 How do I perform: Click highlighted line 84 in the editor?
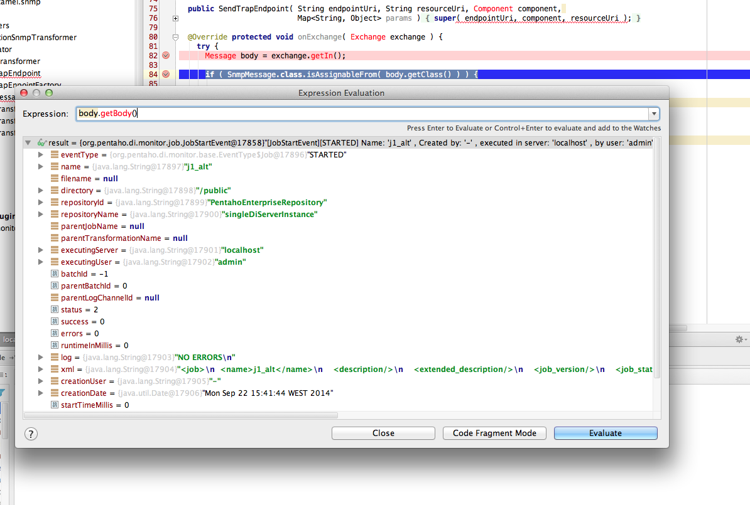pyautogui.click(x=464, y=74)
